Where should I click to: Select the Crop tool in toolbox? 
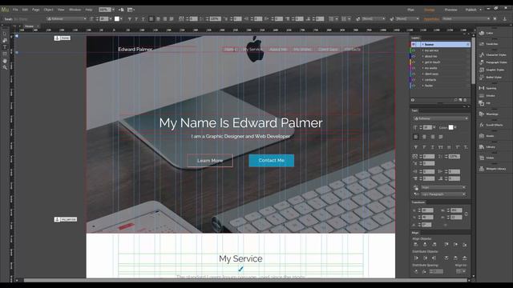[5, 41]
